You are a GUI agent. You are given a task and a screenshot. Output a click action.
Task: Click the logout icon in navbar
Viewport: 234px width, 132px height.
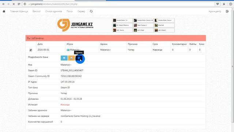(x=227, y=11)
